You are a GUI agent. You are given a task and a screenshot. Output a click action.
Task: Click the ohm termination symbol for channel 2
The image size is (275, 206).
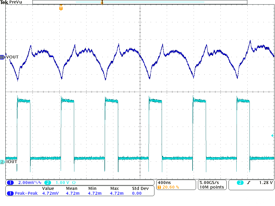[74, 183]
